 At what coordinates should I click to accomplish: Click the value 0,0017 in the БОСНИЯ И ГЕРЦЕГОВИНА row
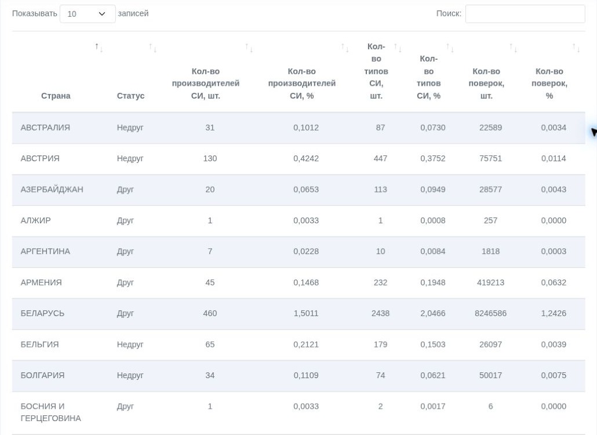pyautogui.click(x=433, y=407)
